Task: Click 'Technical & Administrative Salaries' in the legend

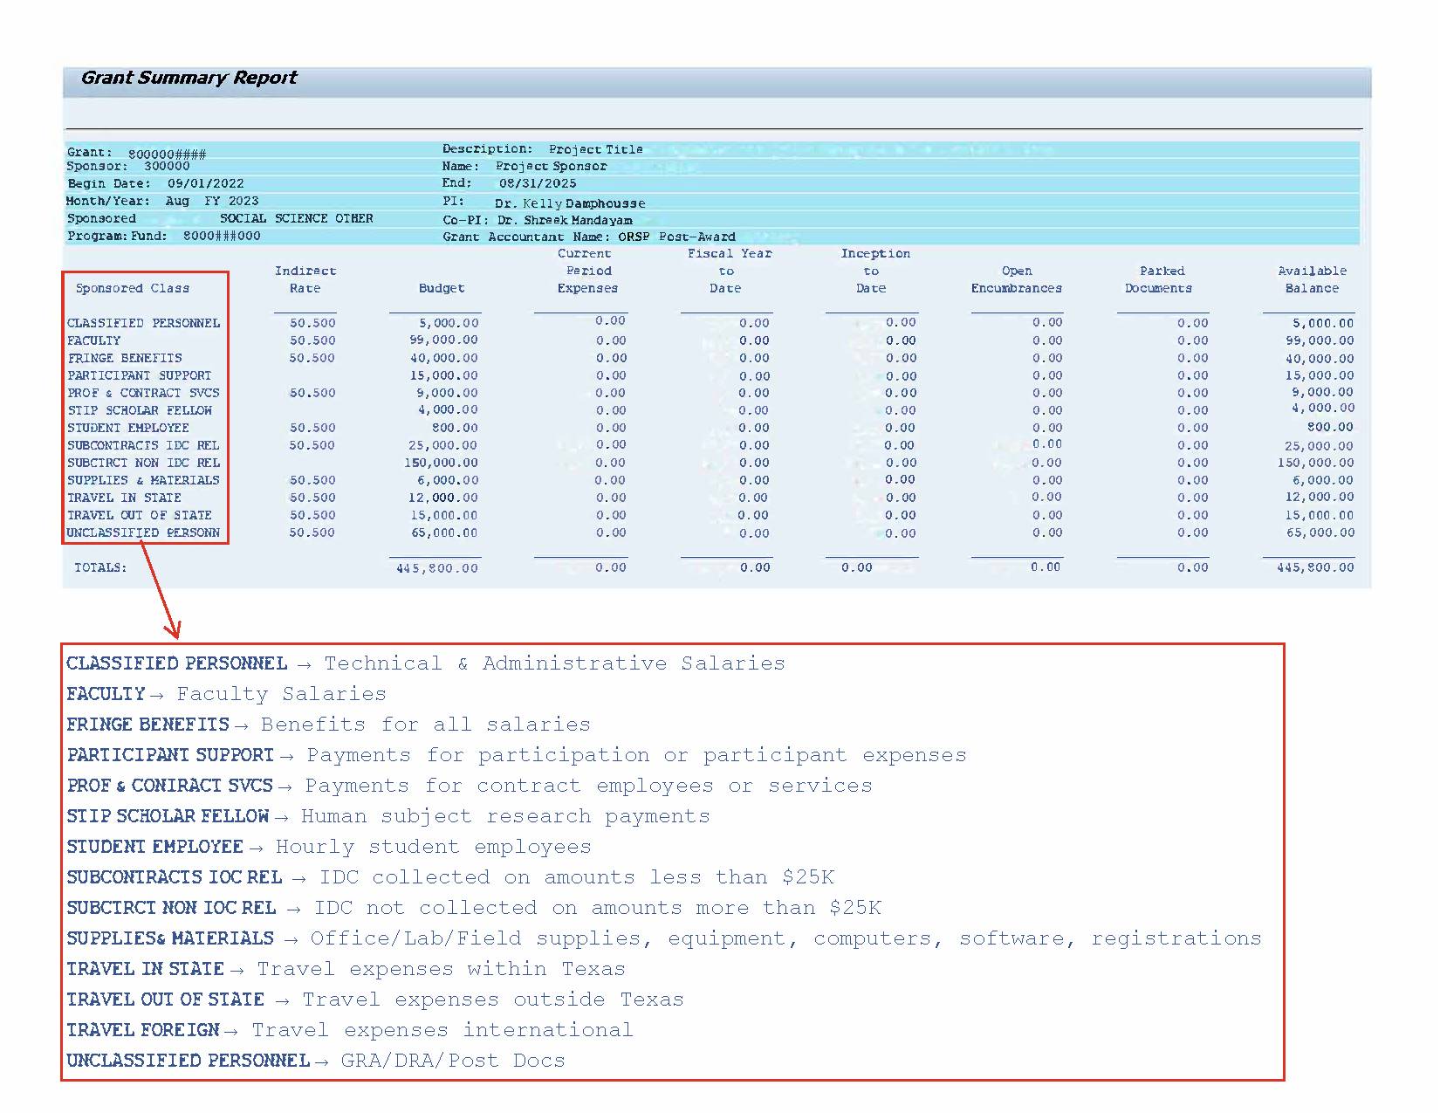Action: (x=555, y=663)
